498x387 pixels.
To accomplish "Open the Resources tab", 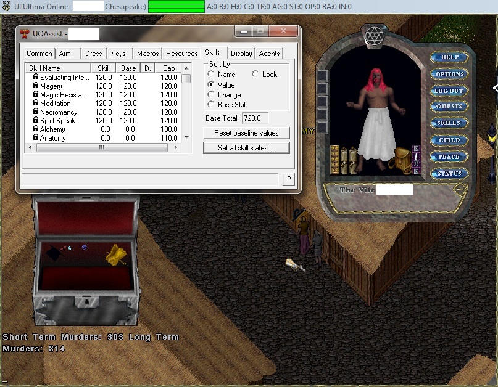I will [181, 53].
